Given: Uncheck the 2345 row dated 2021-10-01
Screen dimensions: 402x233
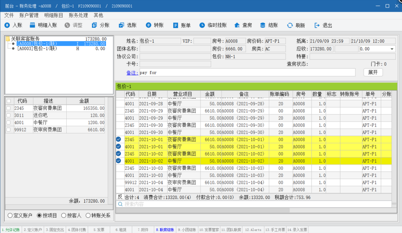Looking at the screenshot, I should pyautogui.click(x=119, y=139).
